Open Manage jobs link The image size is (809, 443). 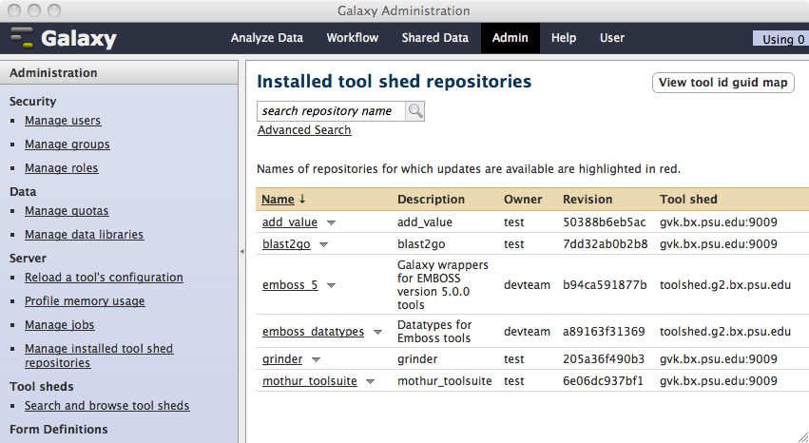pos(59,325)
